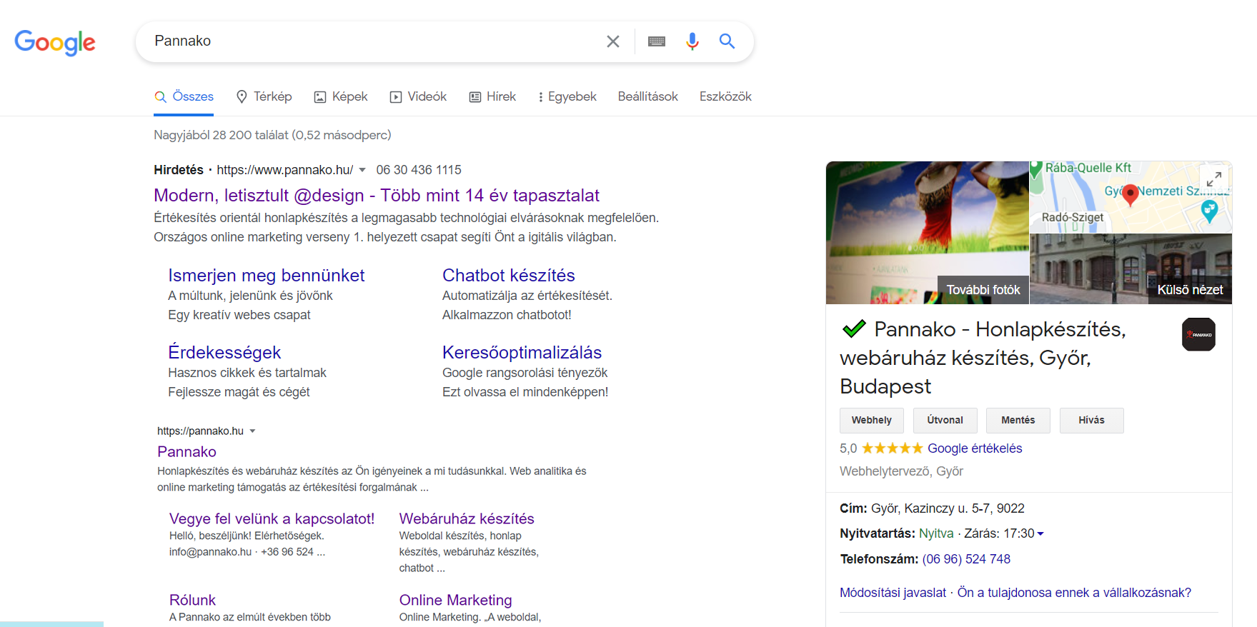
Task: Switch to the Képek tab
Action: [x=341, y=96]
